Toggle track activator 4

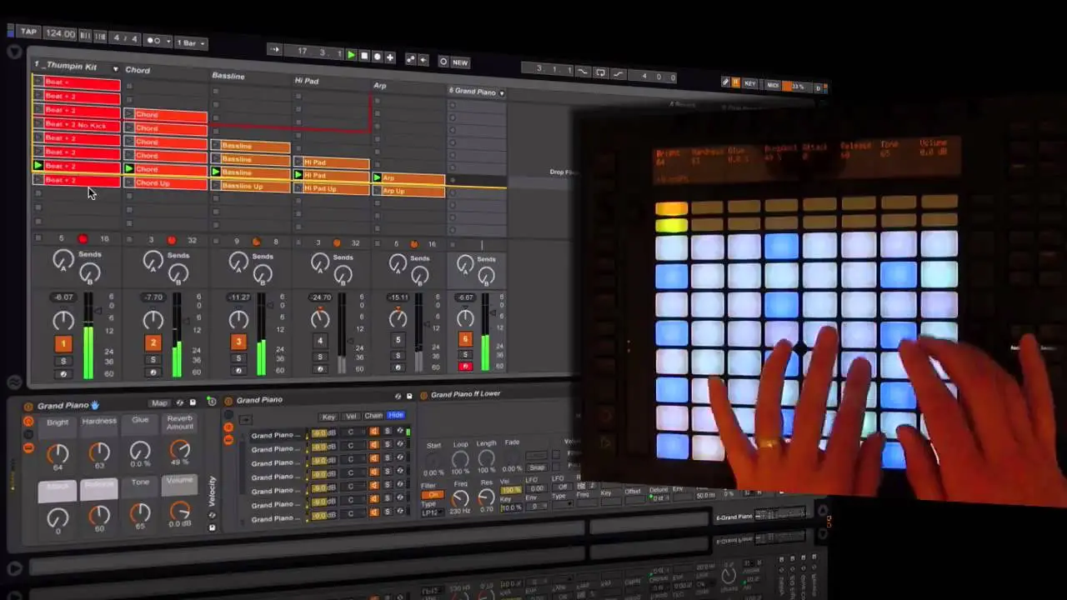pos(320,341)
